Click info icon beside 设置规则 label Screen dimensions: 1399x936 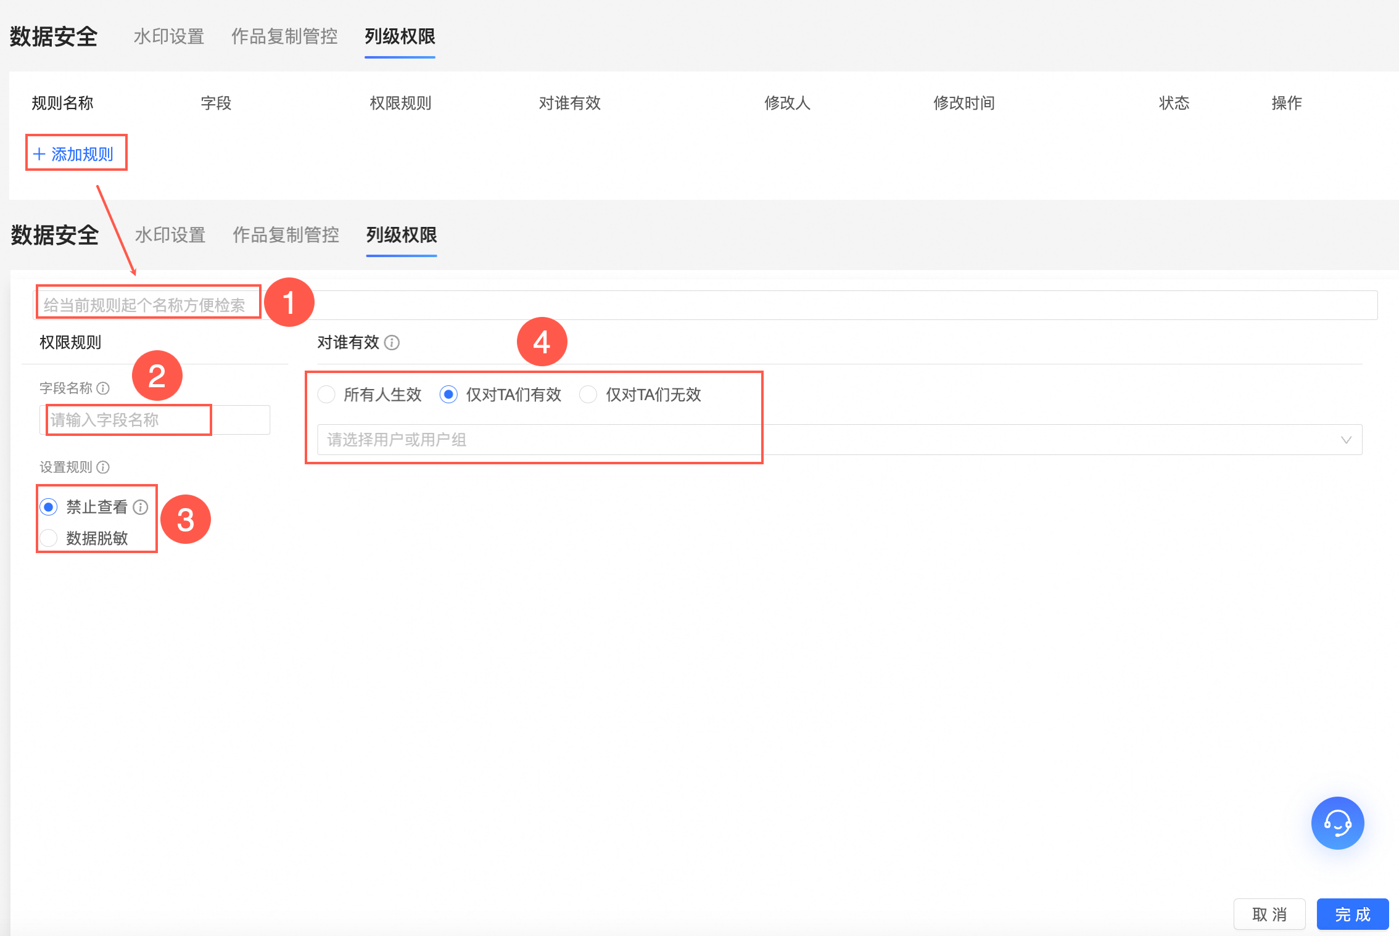104,467
